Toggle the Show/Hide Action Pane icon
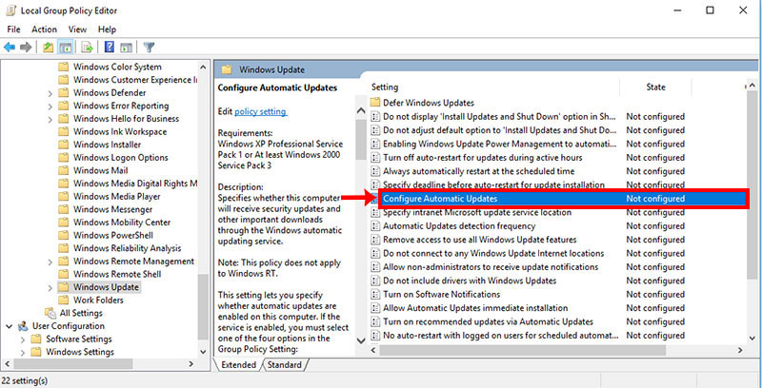 [x=127, y=47]
